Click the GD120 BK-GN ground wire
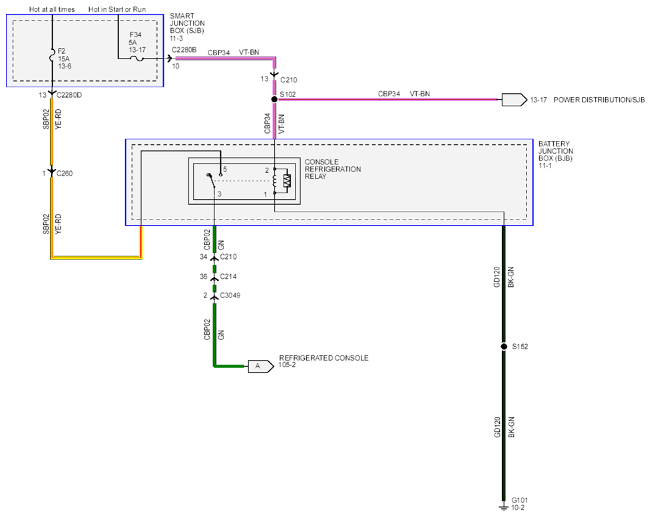Image resolution: width=651 pixels, height=517 pixels. pos(504,286)
